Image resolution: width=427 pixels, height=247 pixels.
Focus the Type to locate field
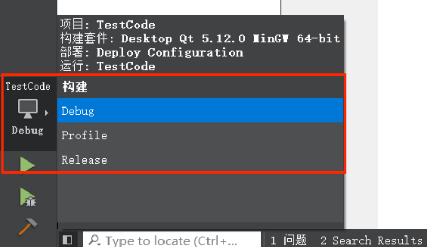(172, 240)
